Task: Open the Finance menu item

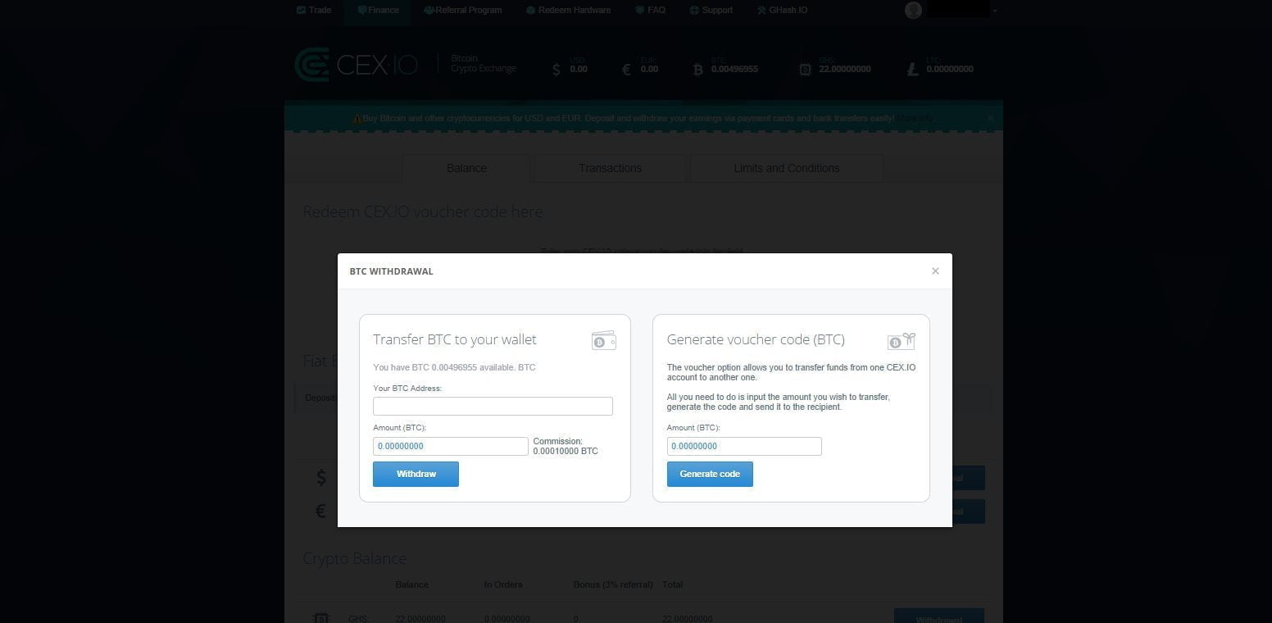Action: tap(378, 10)
